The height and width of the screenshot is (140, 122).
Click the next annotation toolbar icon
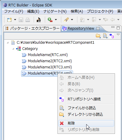pos(82,20)
